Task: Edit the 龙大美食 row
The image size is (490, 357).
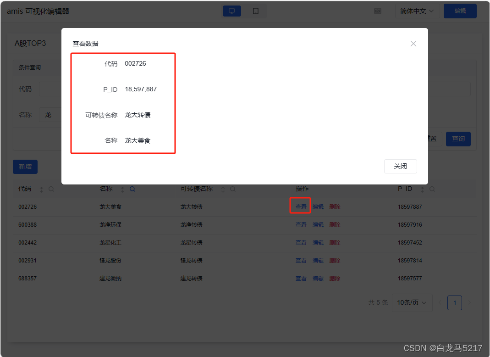Action: click(x=318, y=207)
